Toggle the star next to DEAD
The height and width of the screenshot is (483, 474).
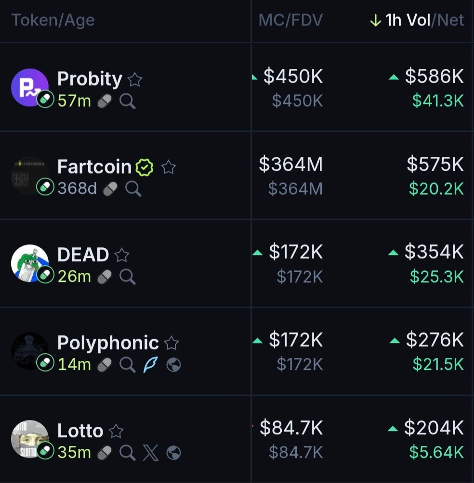pyautogui.click(x=122, y=255)
